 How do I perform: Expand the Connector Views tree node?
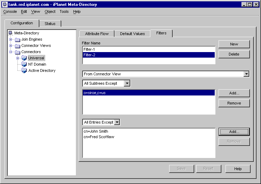coord(11,45)
